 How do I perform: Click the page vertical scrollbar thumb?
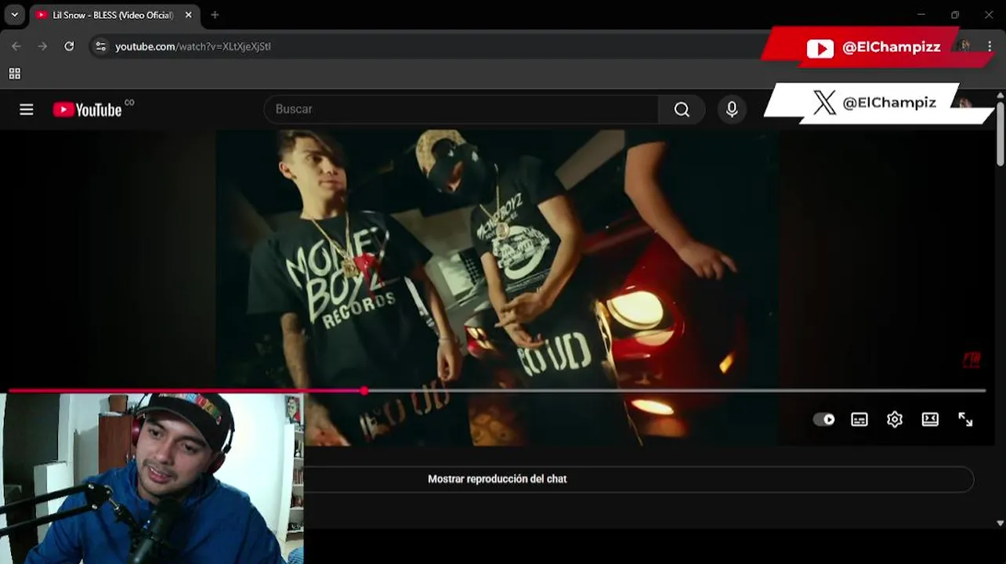1000,133
